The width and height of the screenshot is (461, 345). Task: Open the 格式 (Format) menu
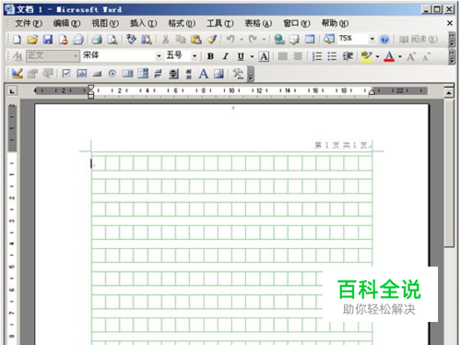(182, 23)
